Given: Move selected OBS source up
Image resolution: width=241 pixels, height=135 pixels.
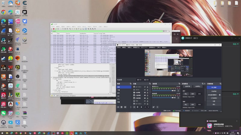Looking at the screenshot, I should tap(145, 107).
